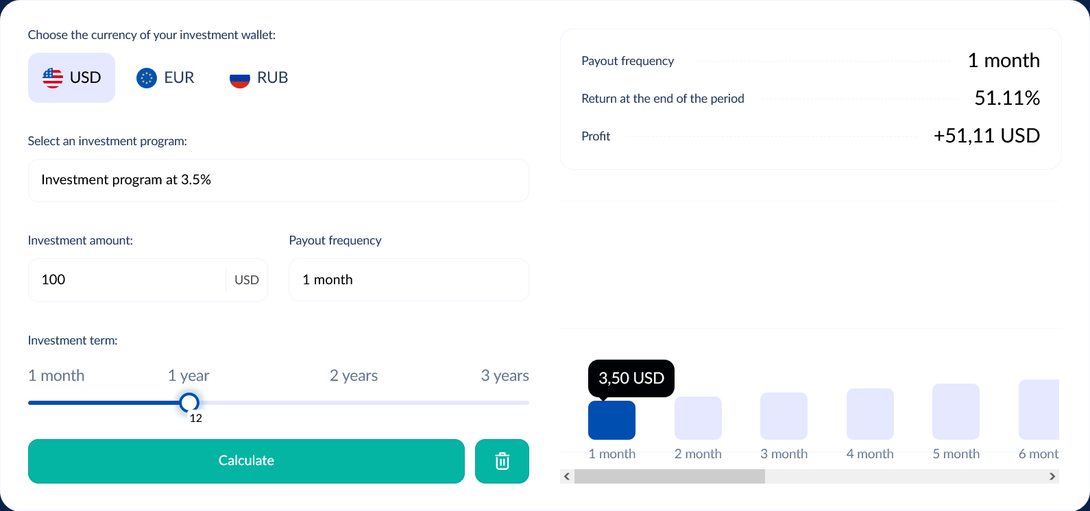Viewport: 1090px width, 511px height.
Task: Select RUB wallet currency
Action: pos(259,78)
